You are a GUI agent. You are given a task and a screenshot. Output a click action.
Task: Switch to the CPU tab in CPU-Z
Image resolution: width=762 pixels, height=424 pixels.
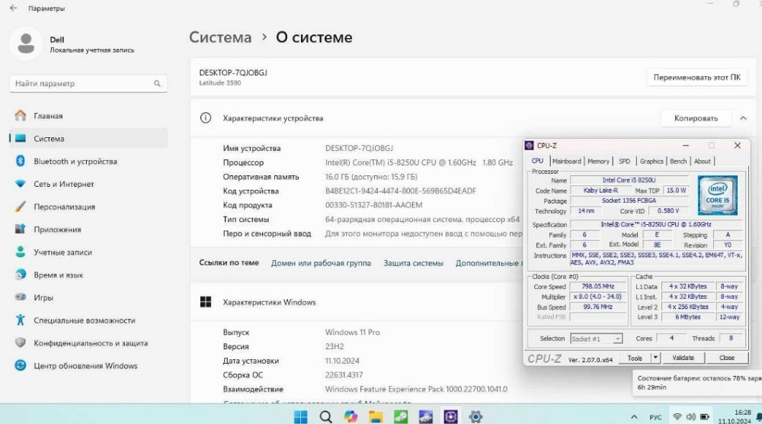537,161
